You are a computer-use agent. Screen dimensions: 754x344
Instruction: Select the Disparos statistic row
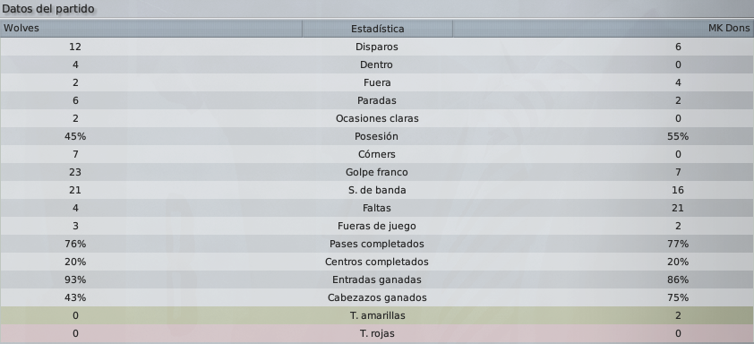click(377, 47)
